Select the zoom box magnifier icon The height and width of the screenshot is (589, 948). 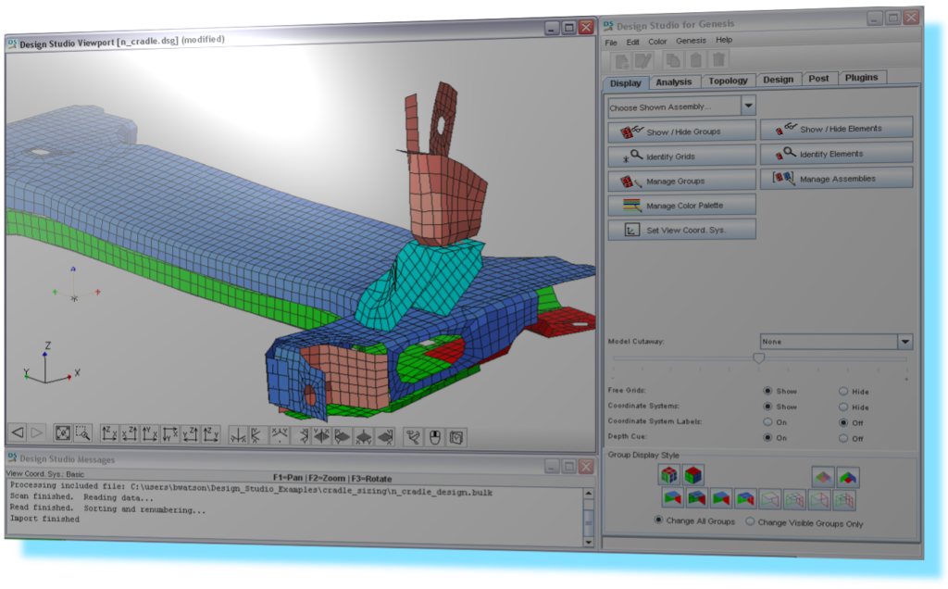[82, 433]
